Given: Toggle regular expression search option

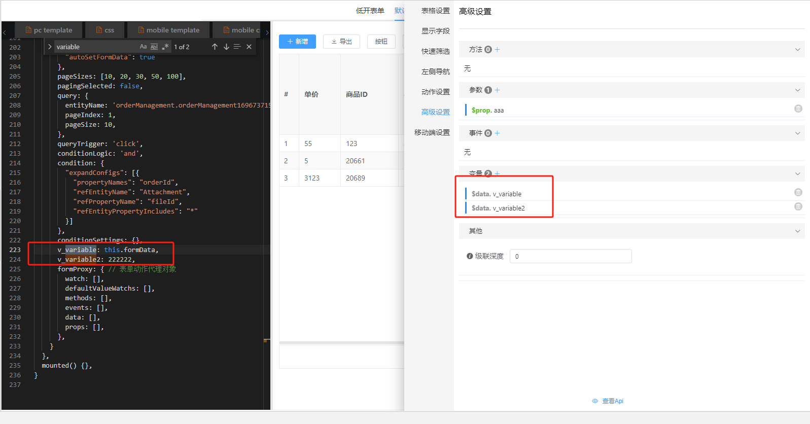Looking at the screenshot, I should tap(165, 47).
